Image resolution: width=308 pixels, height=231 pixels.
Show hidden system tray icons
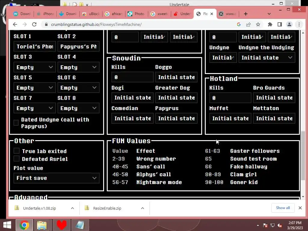click(x=258, y=225)
